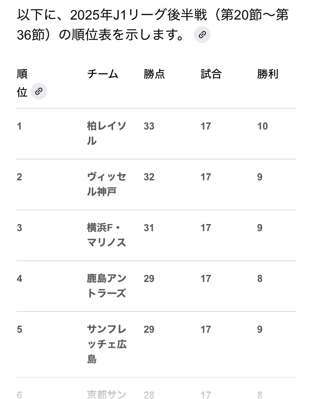313x399 pixels.
Task: Select the サンフレッチェ広島 team name
Action: 106,344
